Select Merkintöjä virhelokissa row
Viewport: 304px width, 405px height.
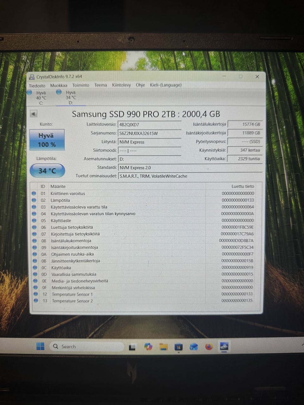coord(146,288)
